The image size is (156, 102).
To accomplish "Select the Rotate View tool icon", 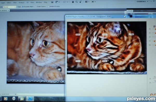I will (x=81, y=2).
